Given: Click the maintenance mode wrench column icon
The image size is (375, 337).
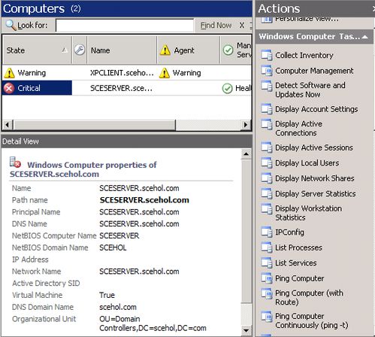Looking at the screenshot, I should point(80,50).
